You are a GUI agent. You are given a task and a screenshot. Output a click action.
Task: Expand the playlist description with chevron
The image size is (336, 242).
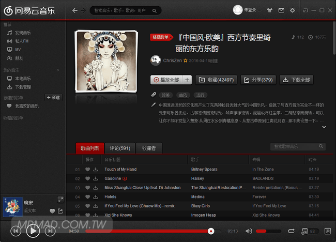324,127
